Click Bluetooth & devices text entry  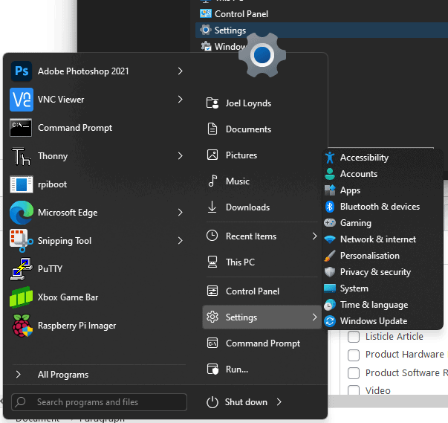click(x=380, y=207)
